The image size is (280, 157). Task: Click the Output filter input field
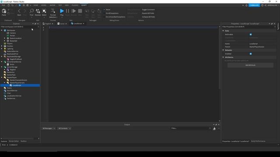(191, 128)
